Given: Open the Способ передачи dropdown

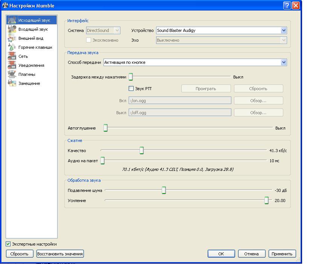Looking at the screenshot, I should [x=284, y=63].
